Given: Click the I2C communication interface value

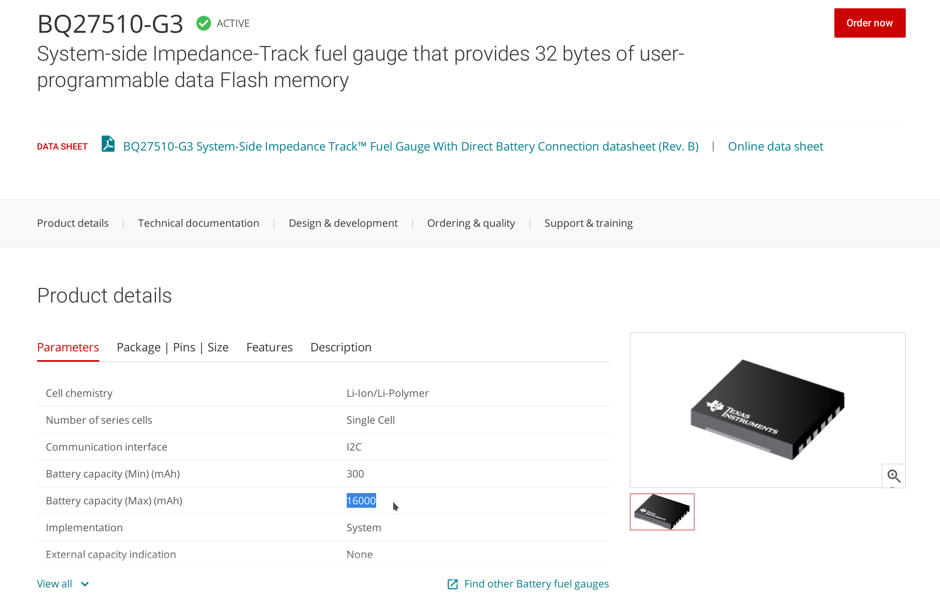Looking at the screenshot, I should pyautogui.click(x=354, y=447).
